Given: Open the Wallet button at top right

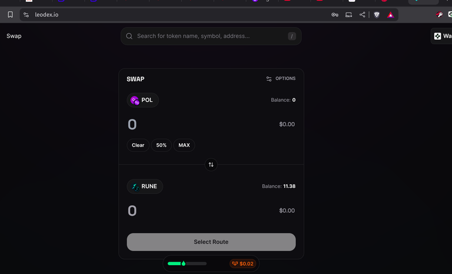Looking at the screenshot, I should pos(441,36).
